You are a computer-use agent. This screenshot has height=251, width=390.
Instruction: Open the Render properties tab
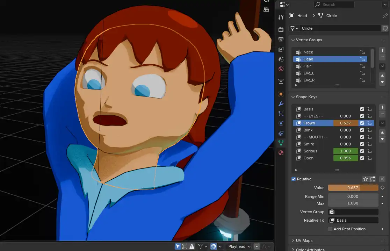[x=281, y=29]
